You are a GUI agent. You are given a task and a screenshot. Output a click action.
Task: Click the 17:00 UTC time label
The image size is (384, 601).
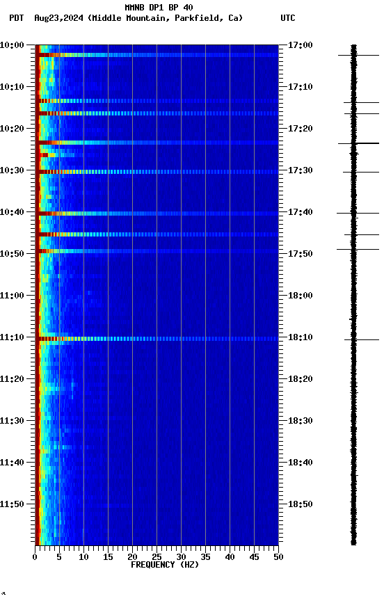click(300, 45)
